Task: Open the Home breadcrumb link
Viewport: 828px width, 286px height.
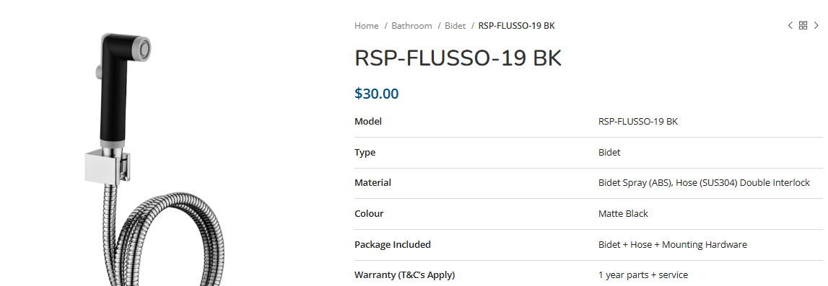Action: [x=367, y=26]
